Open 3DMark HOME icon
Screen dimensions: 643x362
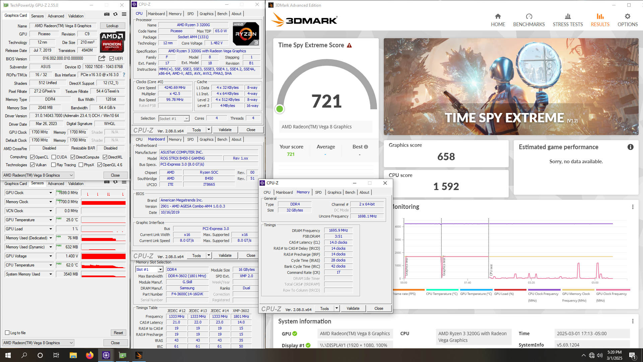point(498,16)
